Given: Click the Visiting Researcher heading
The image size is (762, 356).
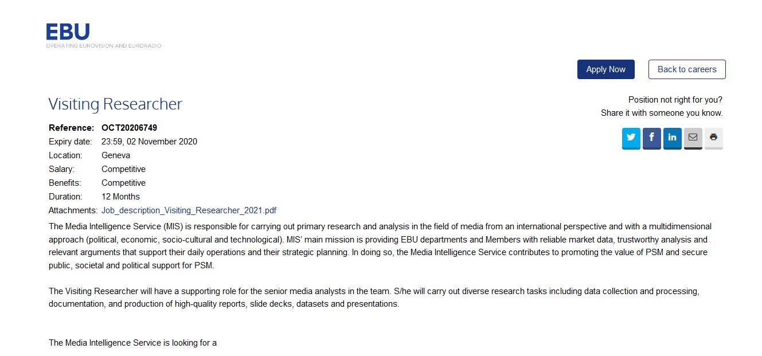Looking at the screenshot, I should click(115, 104).
